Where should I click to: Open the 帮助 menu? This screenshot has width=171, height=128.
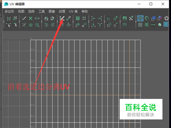(84, 11)
